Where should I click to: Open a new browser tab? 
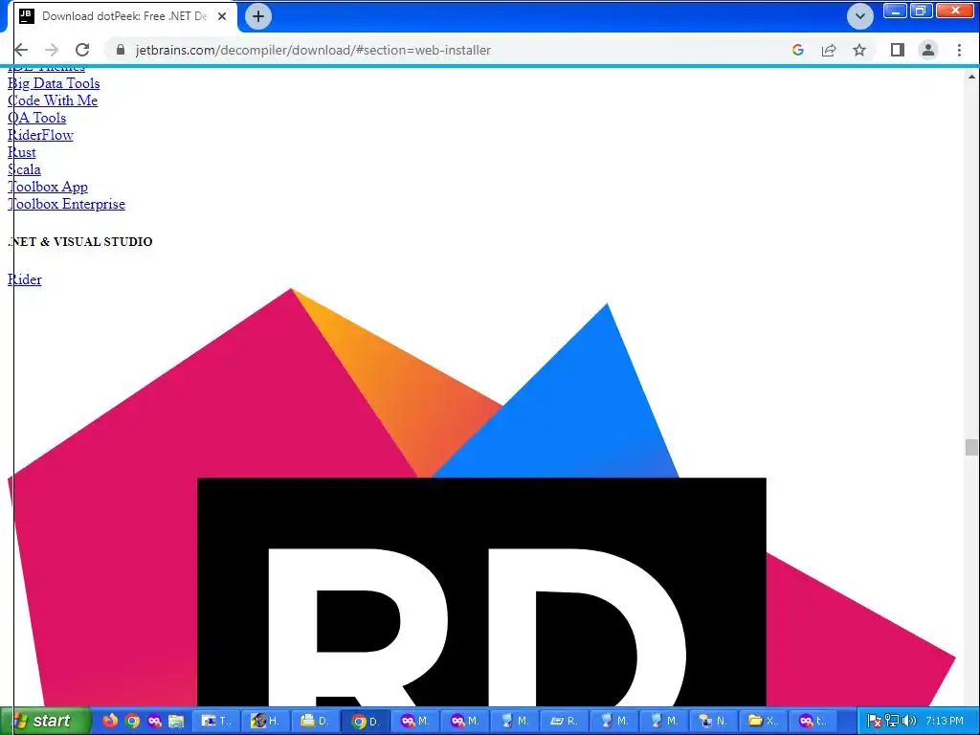click(258, 16)
